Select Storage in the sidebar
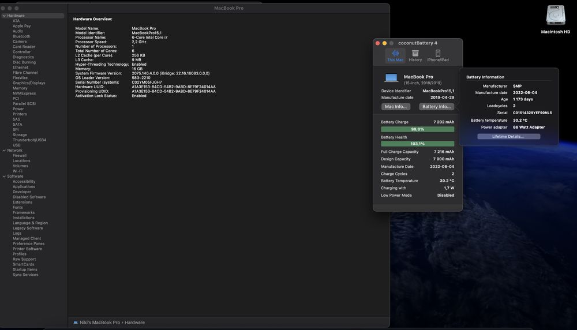577x330 pixels. click(20, 134)
